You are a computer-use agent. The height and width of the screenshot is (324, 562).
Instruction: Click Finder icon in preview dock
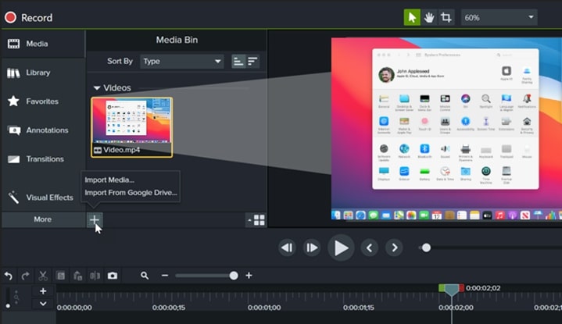point(336,215)
